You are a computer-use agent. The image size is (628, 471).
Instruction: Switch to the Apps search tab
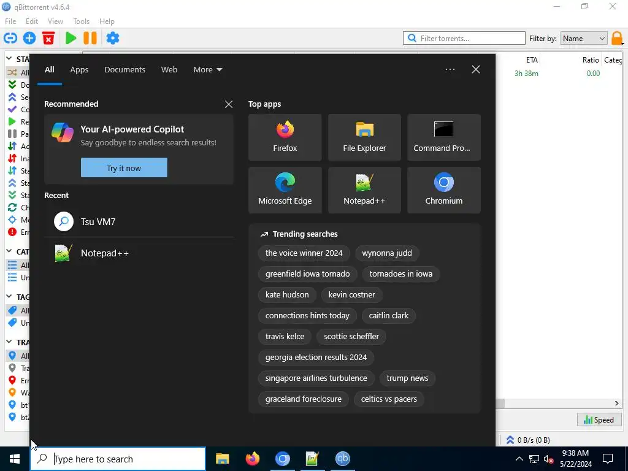tap(79, 70)
